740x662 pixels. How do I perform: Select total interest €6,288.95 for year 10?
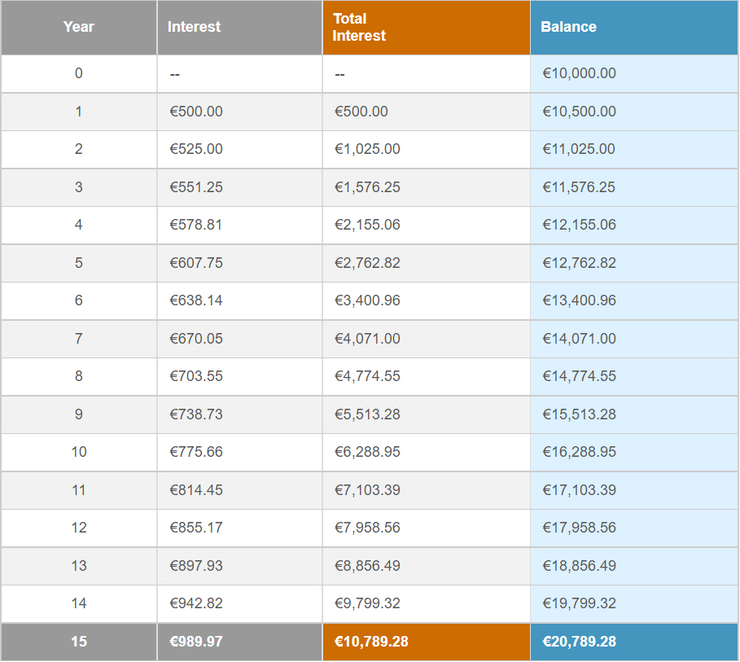click(367, 452)
